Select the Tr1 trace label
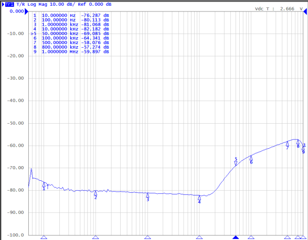This screenshot has width=308, height=240. pyautogui.click(x=9, y=4)
